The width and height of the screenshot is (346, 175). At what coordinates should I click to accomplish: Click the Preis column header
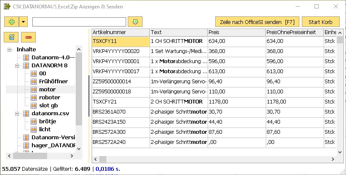(236, 32)
